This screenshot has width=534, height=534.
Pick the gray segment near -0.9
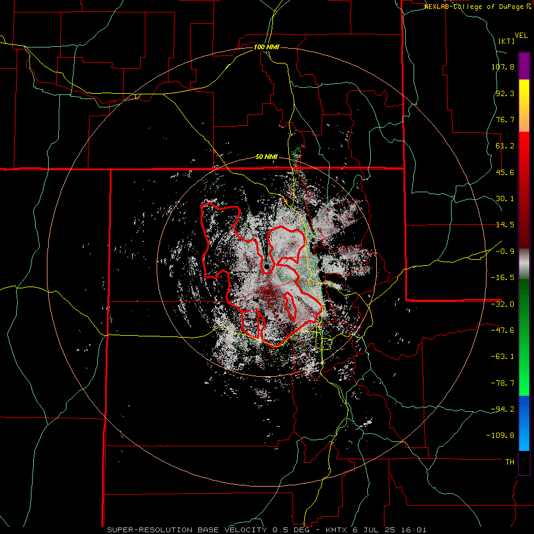point(524,263)
